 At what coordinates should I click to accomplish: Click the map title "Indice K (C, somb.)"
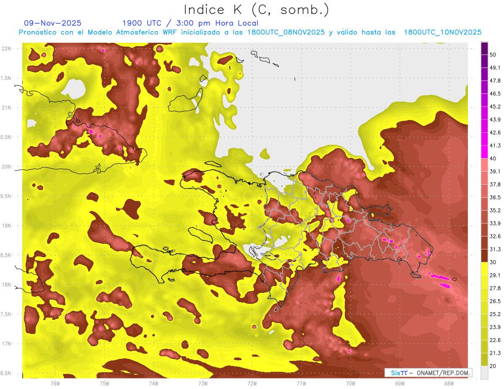point(256,9)
